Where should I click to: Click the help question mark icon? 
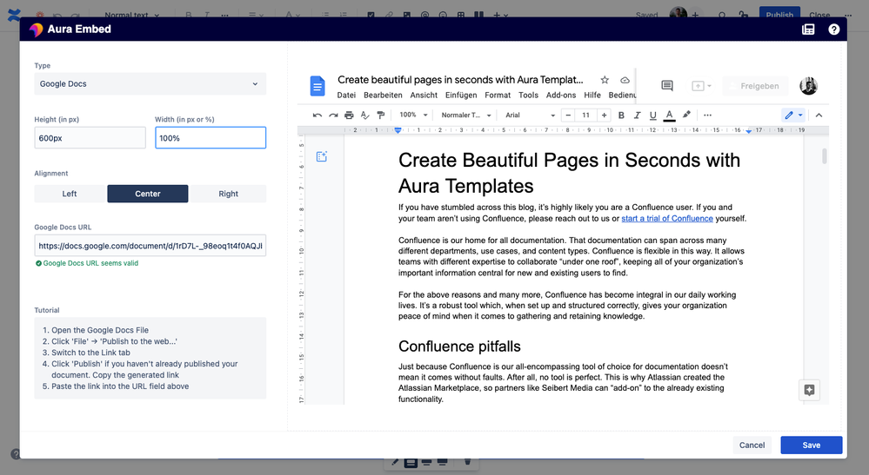(x=833, y=30)
